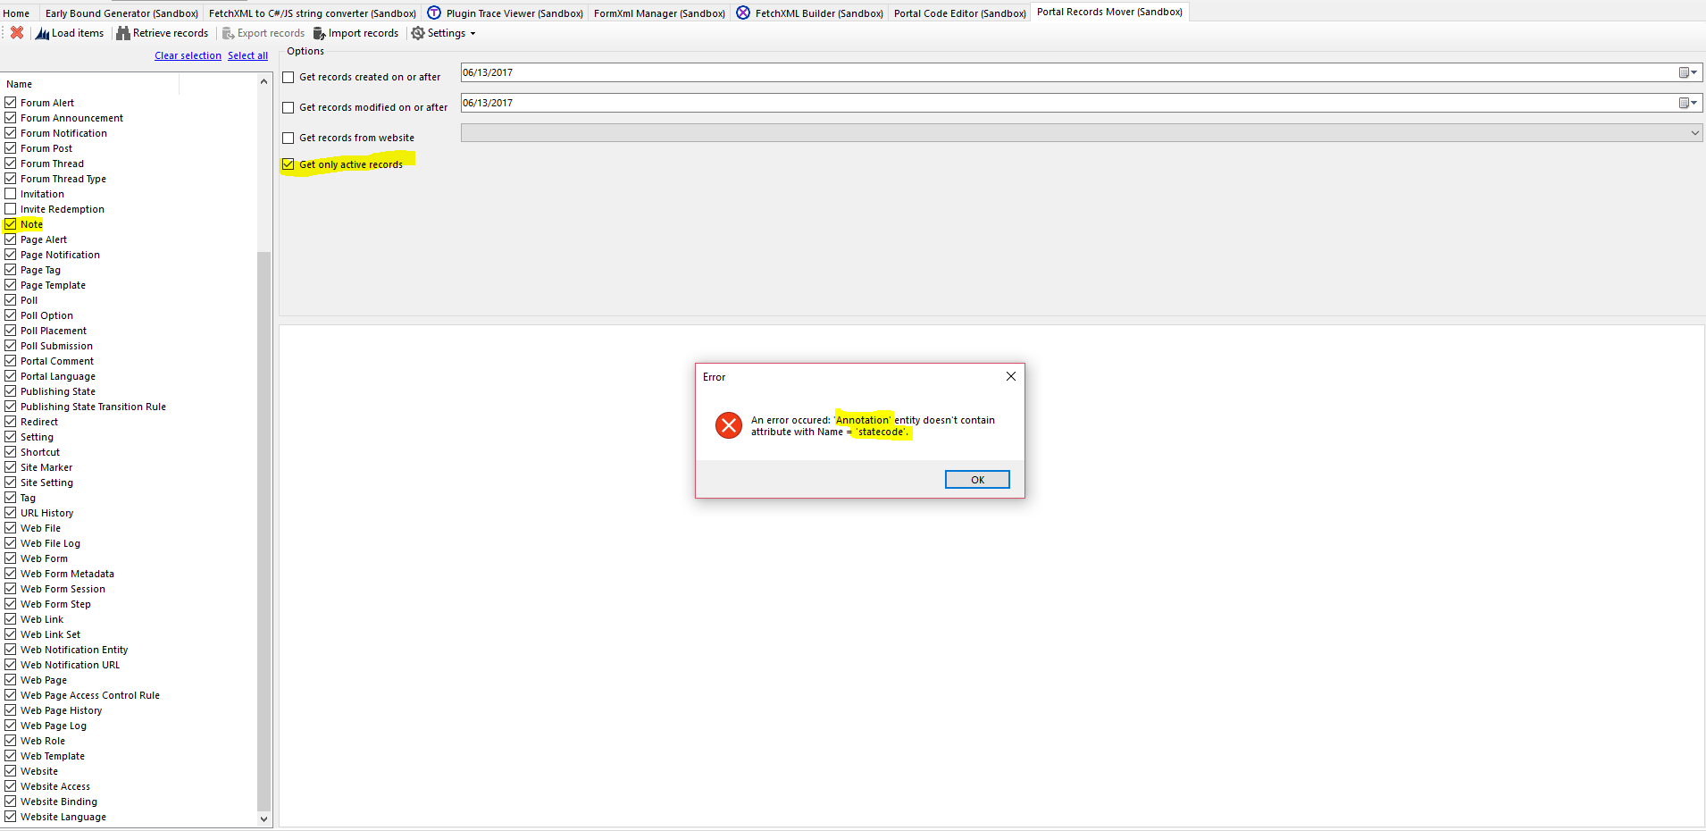Select the Web Template entity row
The width and height of the screenshot is (1706, 831).
[53, 756]
